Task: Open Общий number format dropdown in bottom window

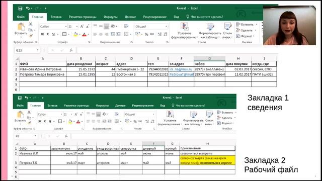Action: 153,114
